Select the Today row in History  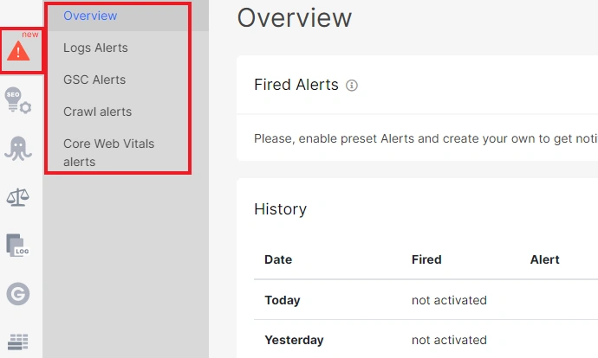283,300
